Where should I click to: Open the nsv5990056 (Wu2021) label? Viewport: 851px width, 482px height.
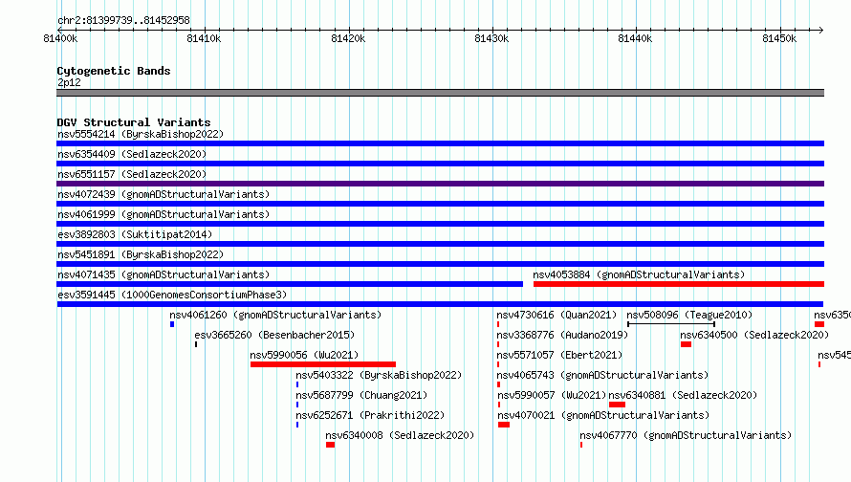click(x=304, y=355)
